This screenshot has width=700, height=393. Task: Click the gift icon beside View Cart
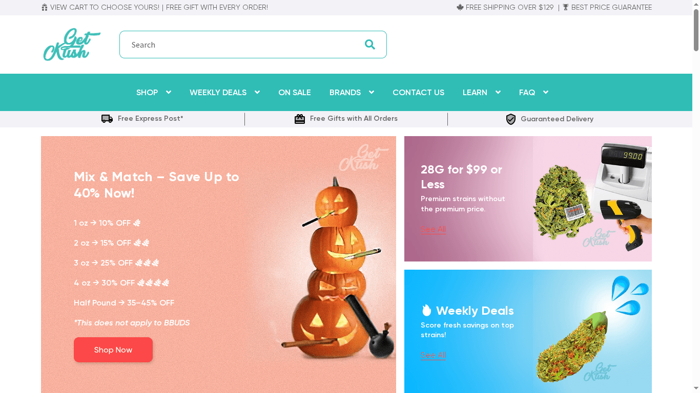[x=45, y=8]
